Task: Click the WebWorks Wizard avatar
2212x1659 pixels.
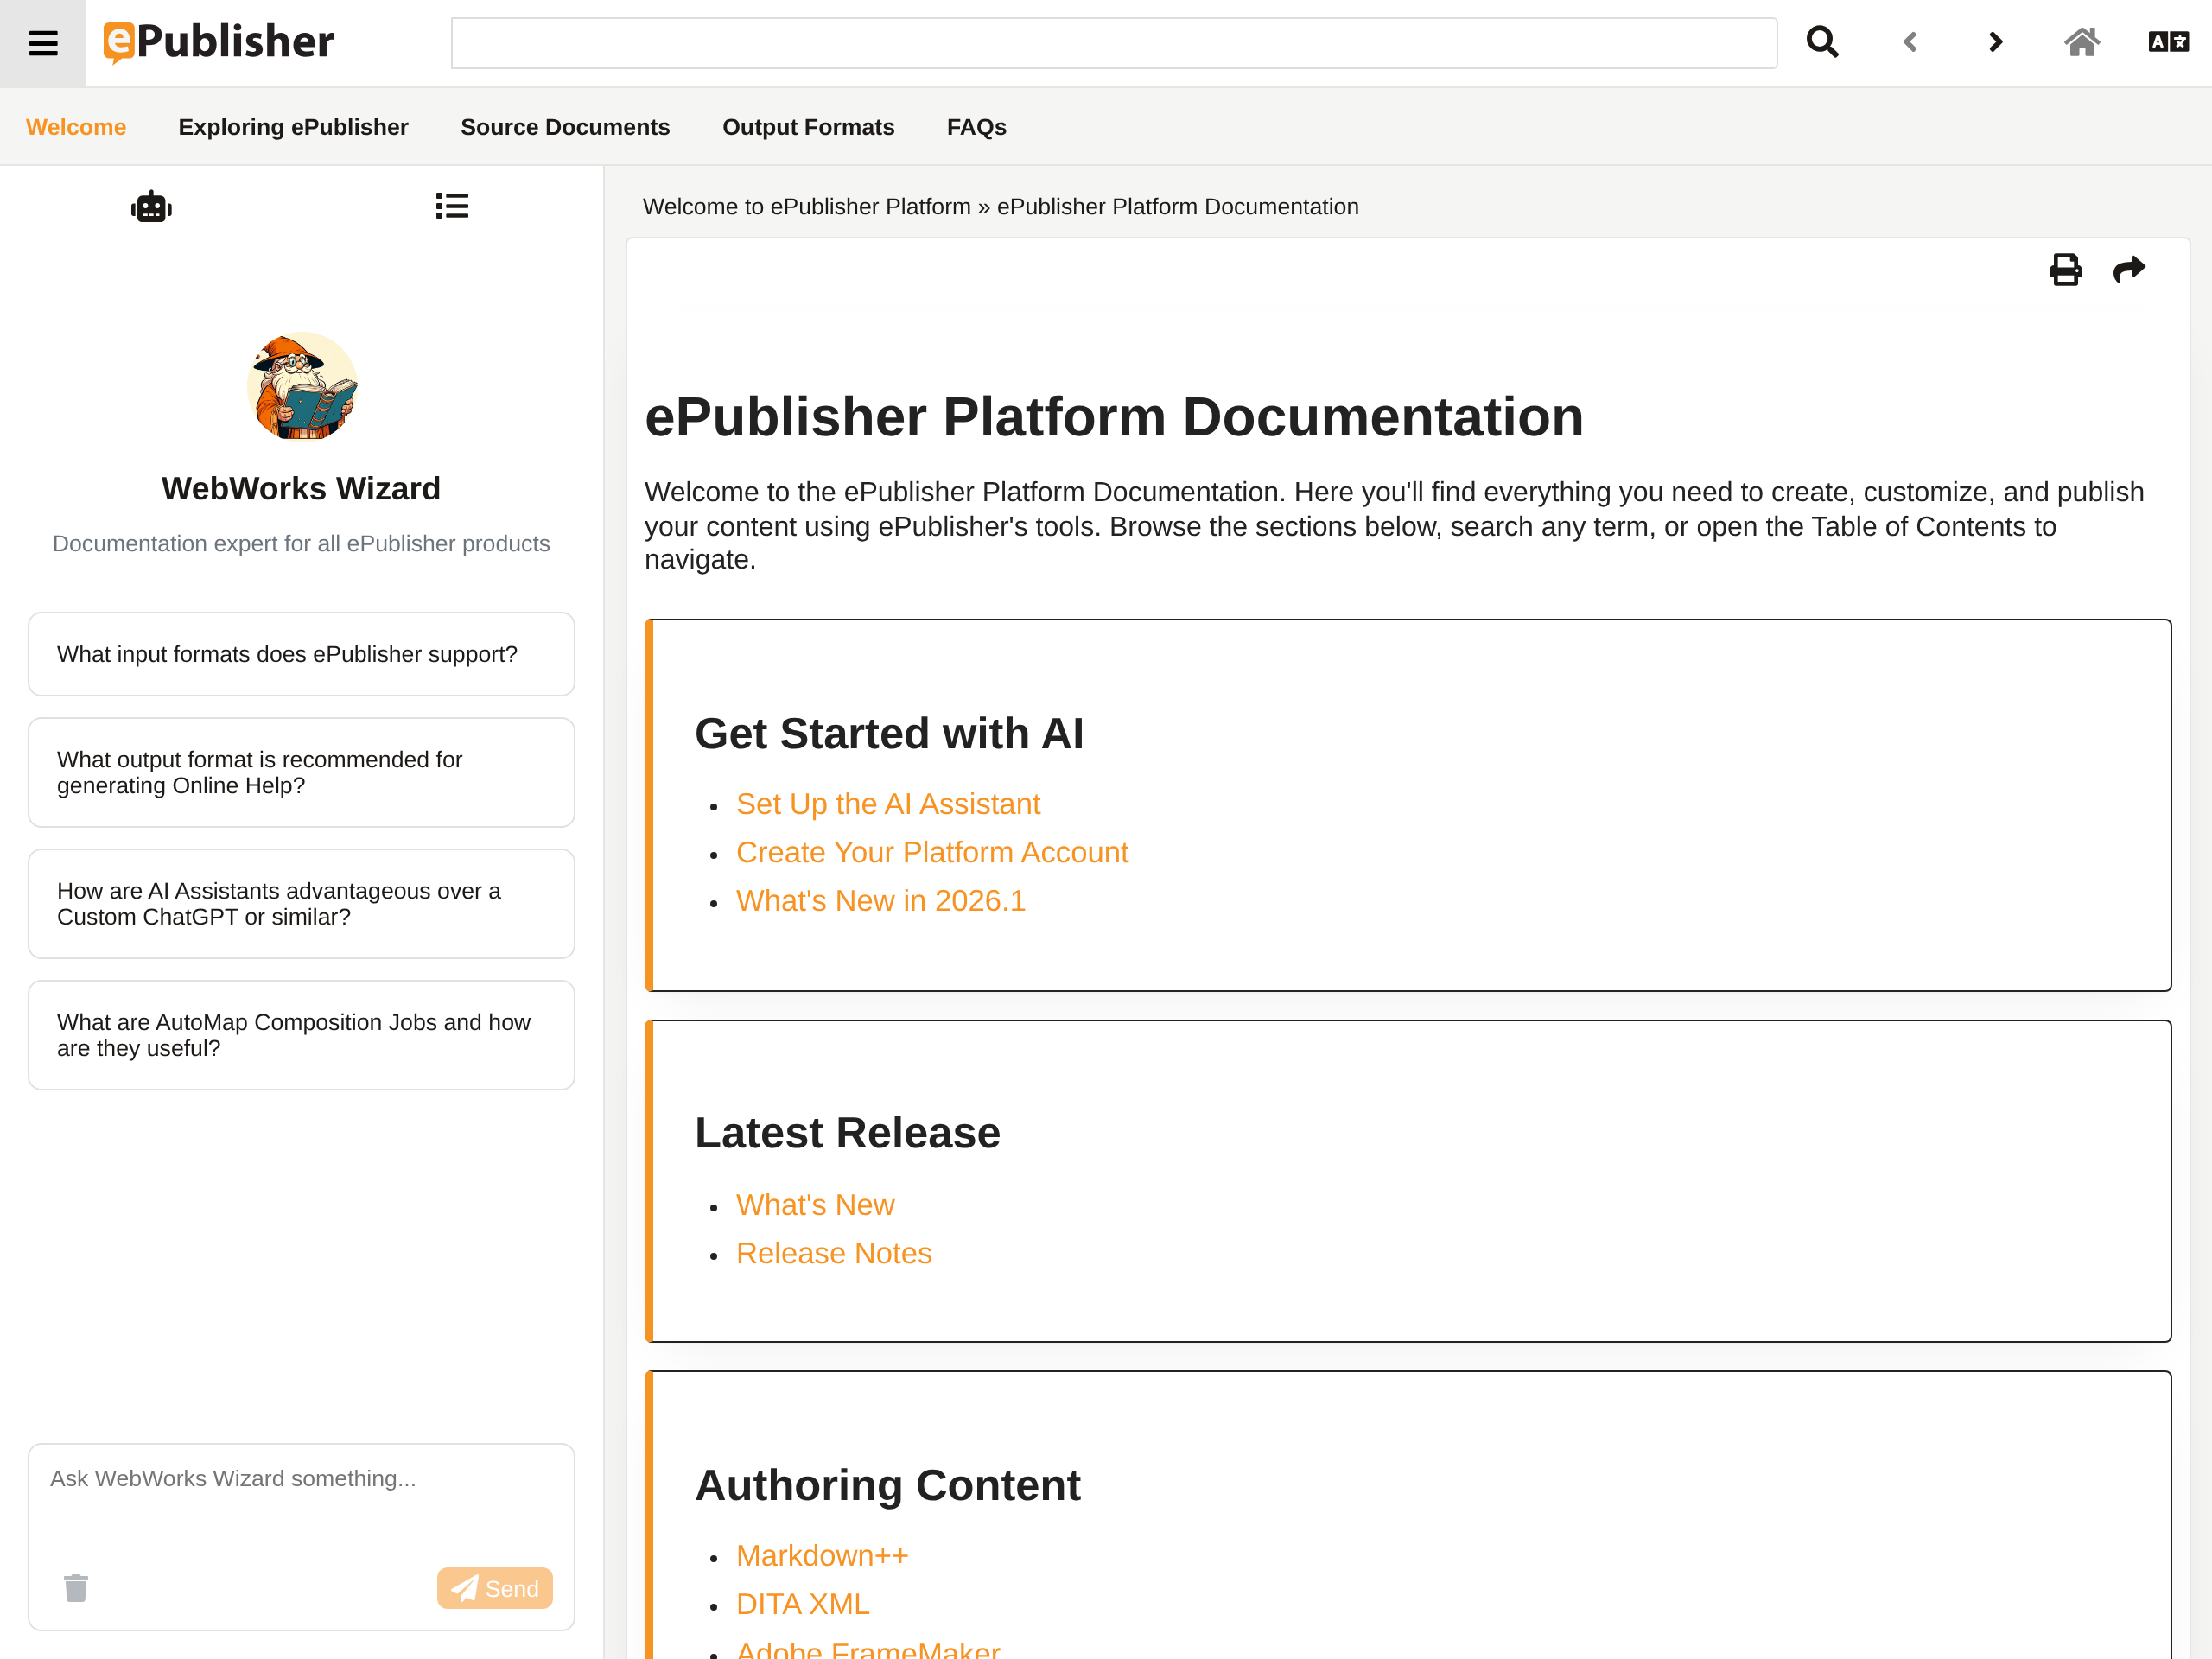Action: coord(302,387)
